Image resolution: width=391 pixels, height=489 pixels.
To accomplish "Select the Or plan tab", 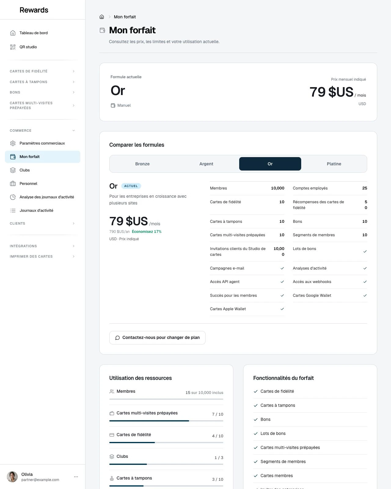I will pos(270,164).
